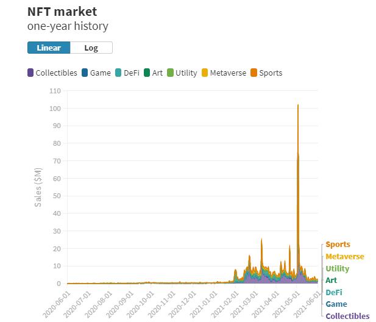This screenshot has height=322, width=376.
Task: Switch chart to Linear scale
Action: pos(49,48)
